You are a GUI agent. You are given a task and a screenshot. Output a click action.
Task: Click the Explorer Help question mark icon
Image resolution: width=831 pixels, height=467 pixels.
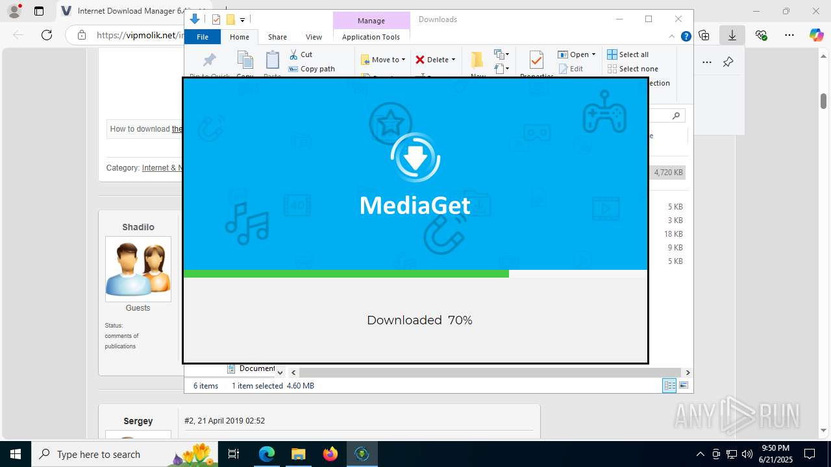(x=686, y=37)
